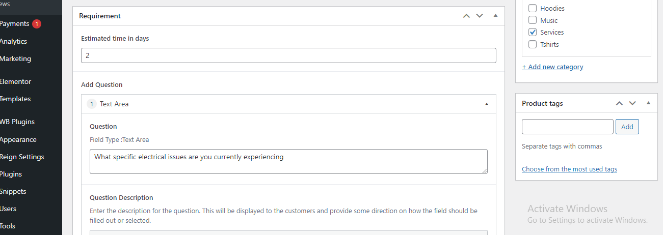Open Elementor in the sidebar menu

(x=16, y=81)
